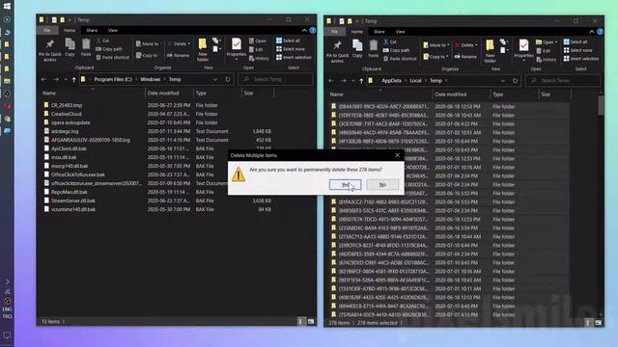
Task: Focus the Search Temp field in left window
Action: [275, 79]
